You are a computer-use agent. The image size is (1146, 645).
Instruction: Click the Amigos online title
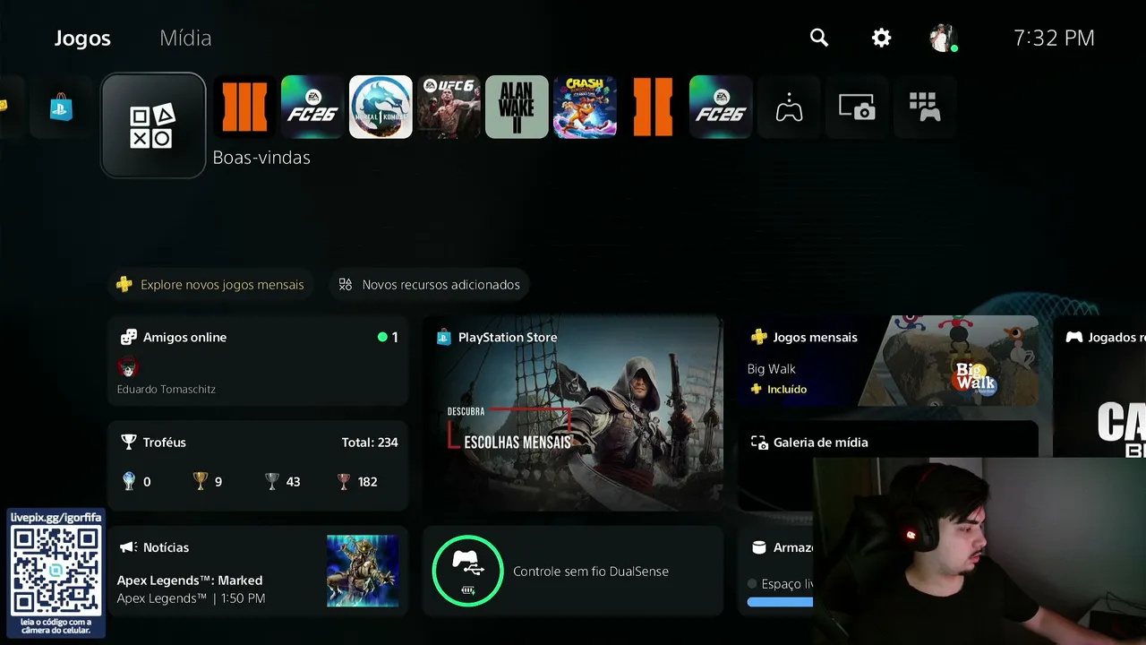point(184,337)
